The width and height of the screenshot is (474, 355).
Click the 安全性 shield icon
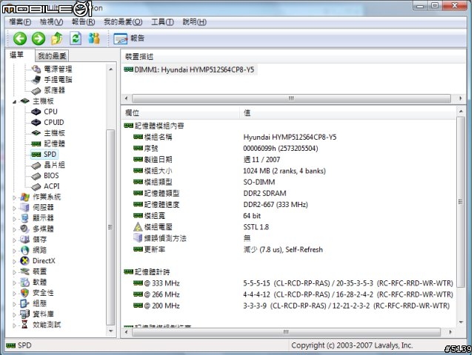(x=24, y=293)
